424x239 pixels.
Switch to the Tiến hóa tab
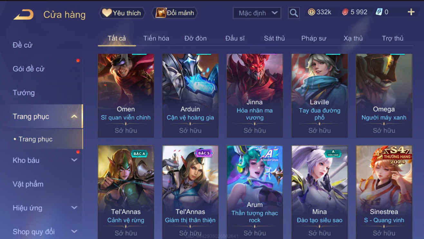click(156, 38)
